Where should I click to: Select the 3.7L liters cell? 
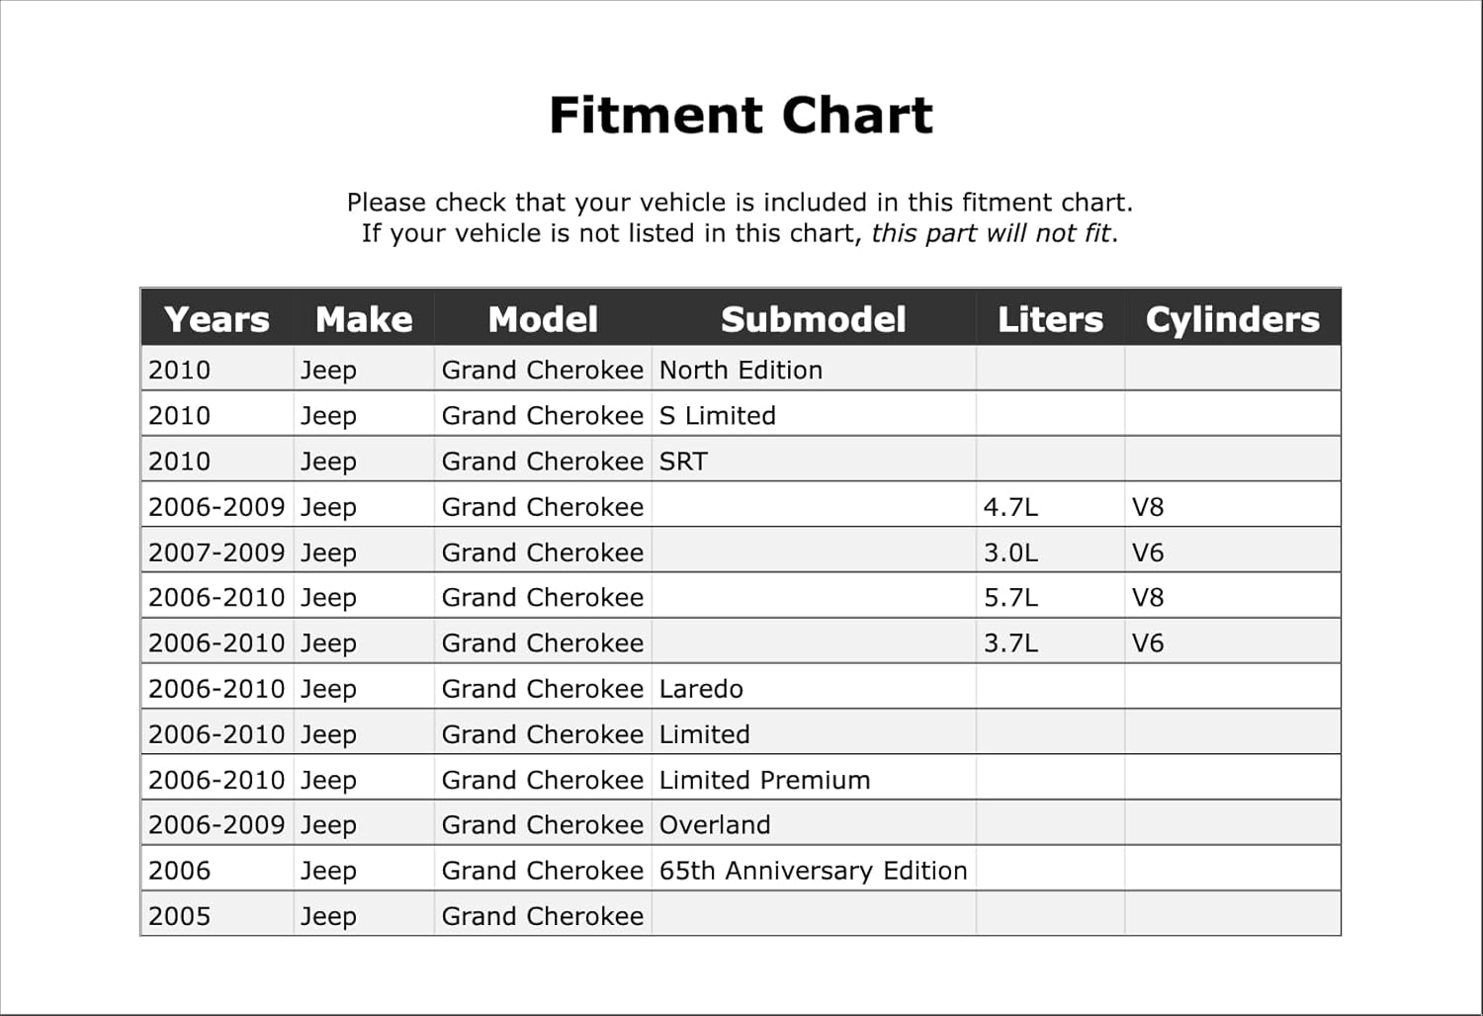[1050, 642]
